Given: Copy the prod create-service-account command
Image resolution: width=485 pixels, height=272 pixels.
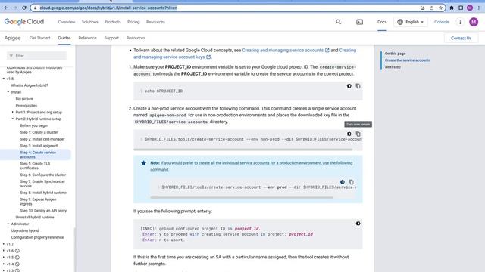Looking at the screenshot, I should coord(351,182).
